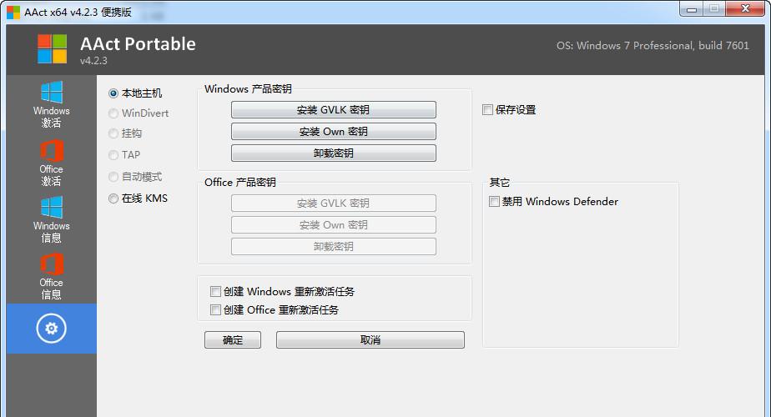Screen dimensions: 771x417
Task: Open the Windows 激活 sidebar section
Action: 52,104
